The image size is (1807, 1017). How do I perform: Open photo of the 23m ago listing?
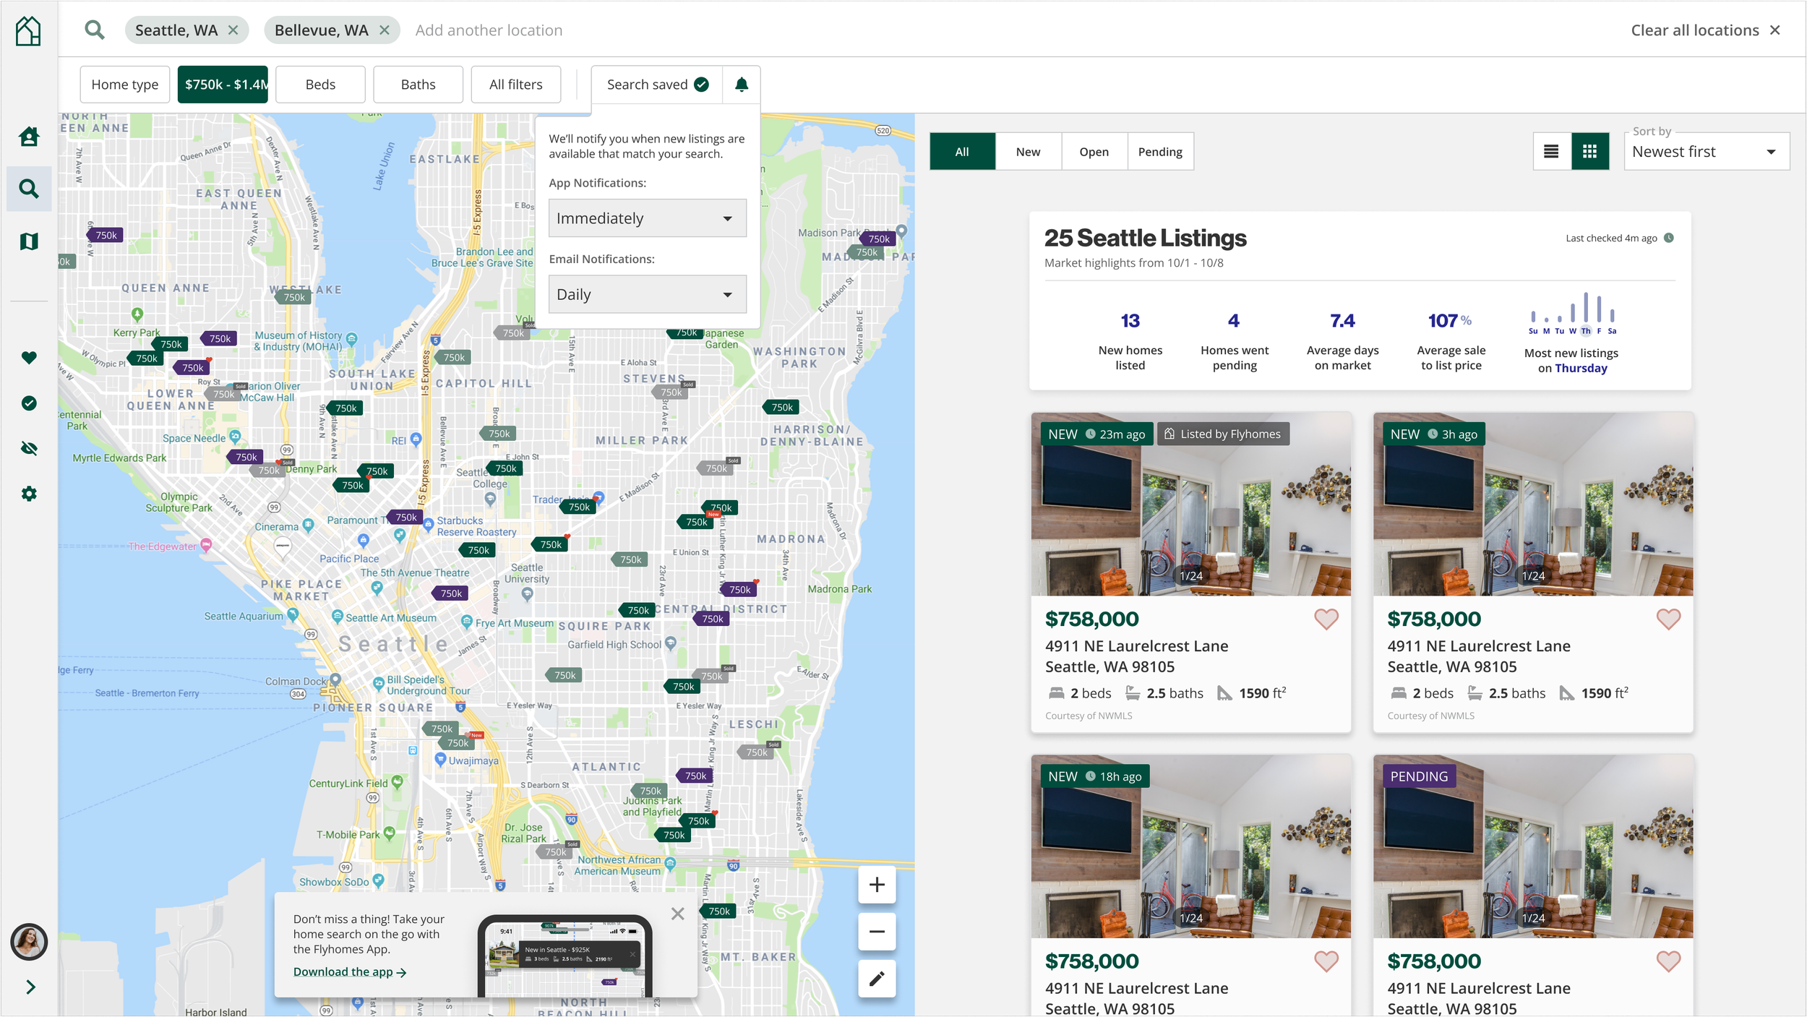1191,505
